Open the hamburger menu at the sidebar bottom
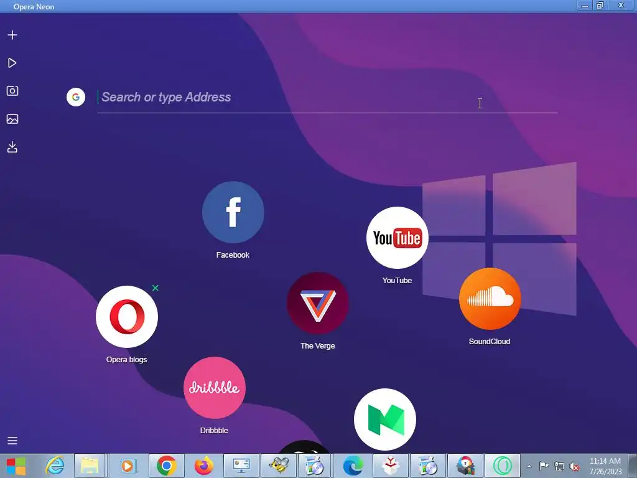 click(12, 441)
